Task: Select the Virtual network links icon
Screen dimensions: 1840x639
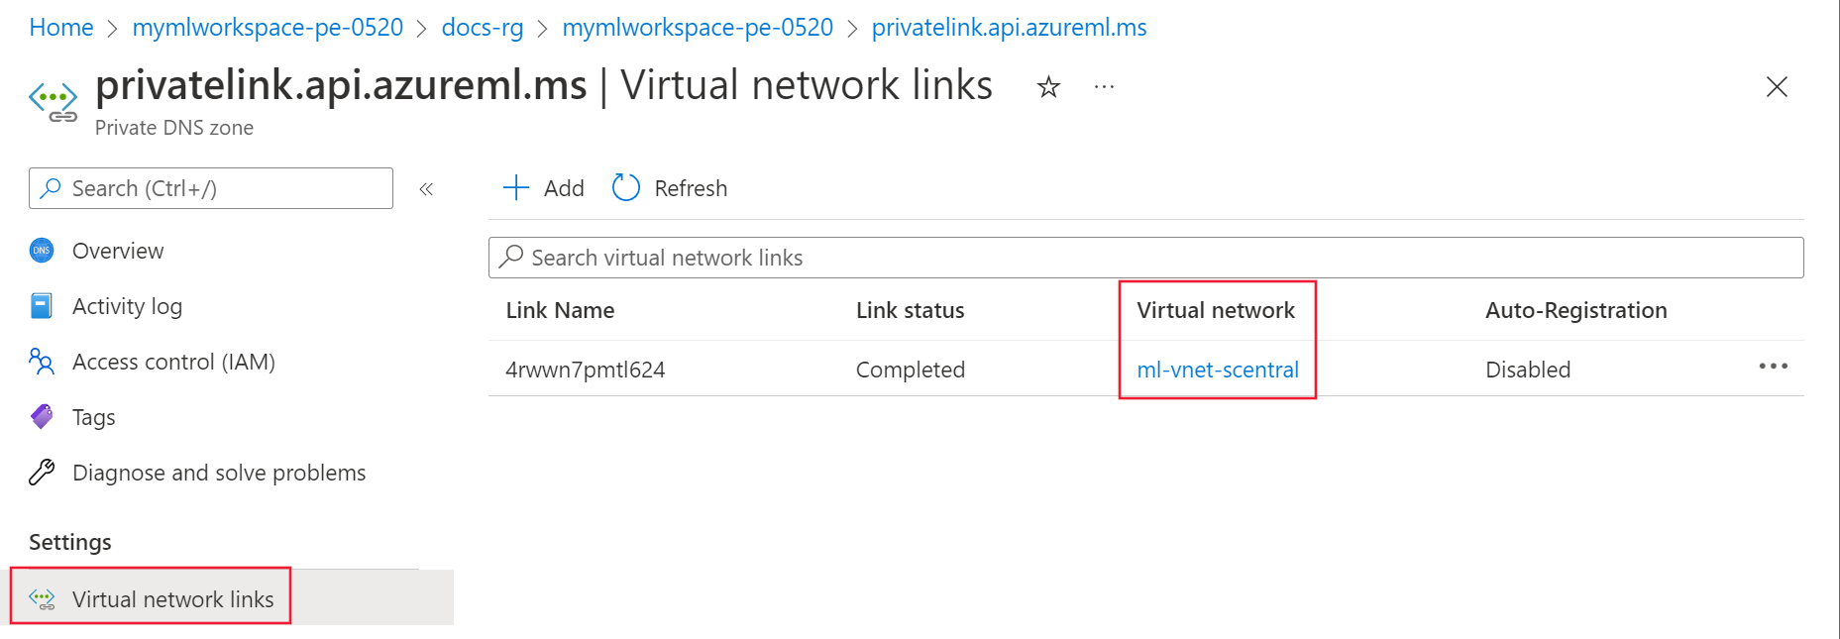Action: coord(43,598)
